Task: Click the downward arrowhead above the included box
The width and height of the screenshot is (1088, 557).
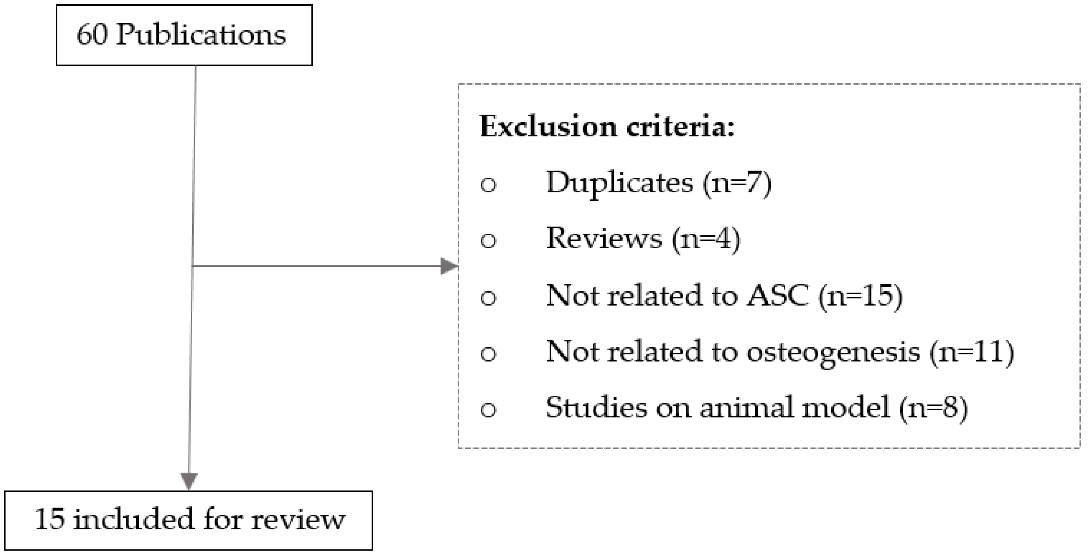Action: pyautogui.click(x=189, y=481)
